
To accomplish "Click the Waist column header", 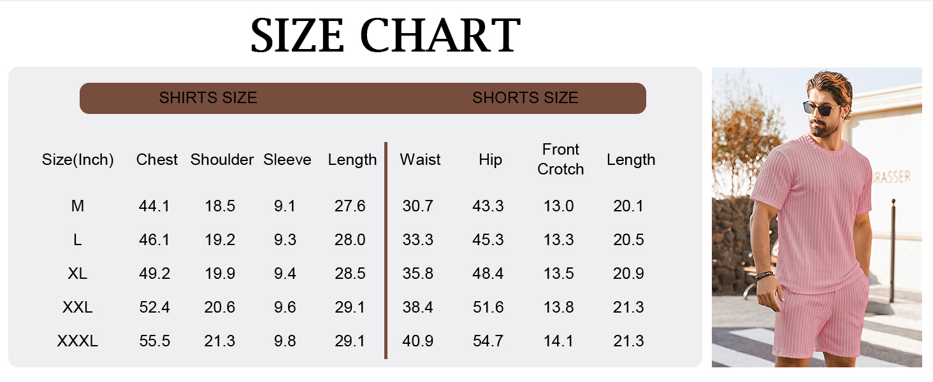I will coord(420,160).
